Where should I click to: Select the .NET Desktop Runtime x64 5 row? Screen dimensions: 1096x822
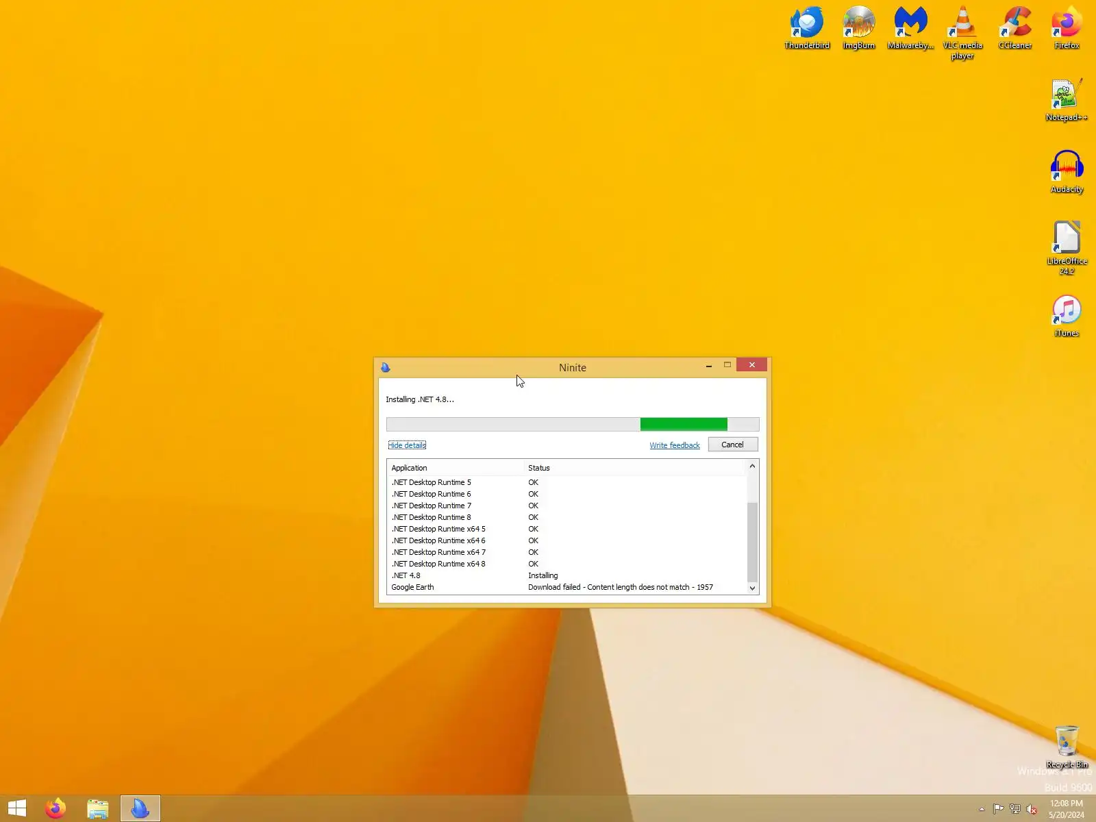pyautogui.click(x=567, y=529)
